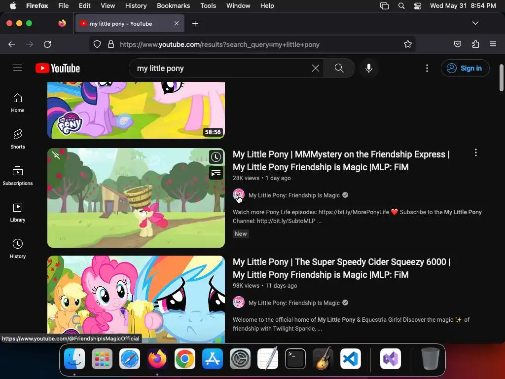Open History in sidebar
Viewport: 505px width, 379px height.
pyautogui.click(x=18, y=249)
